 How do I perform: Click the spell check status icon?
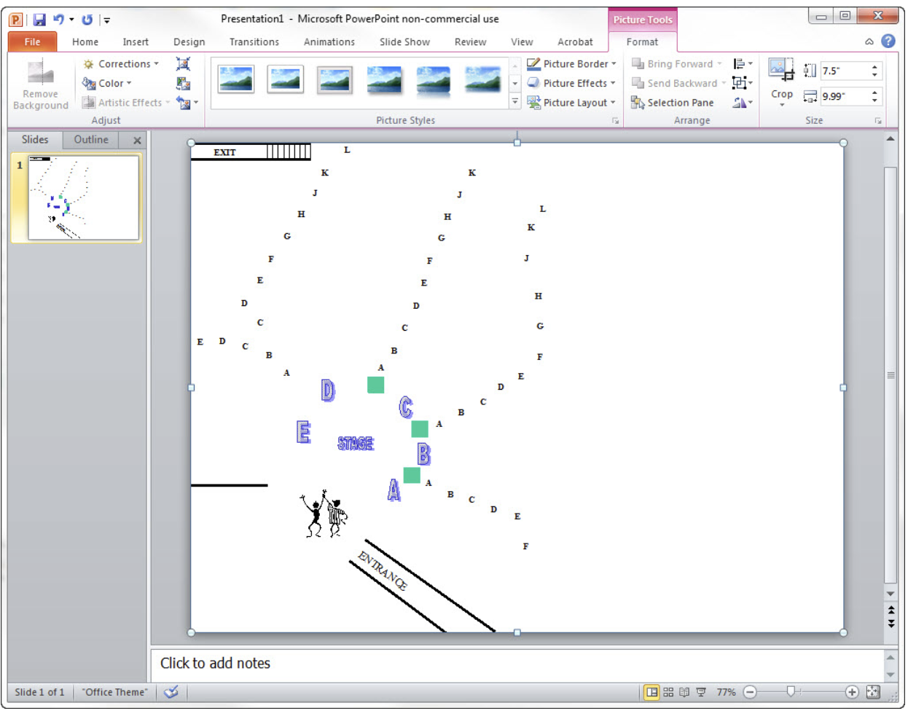click(171, 692)
